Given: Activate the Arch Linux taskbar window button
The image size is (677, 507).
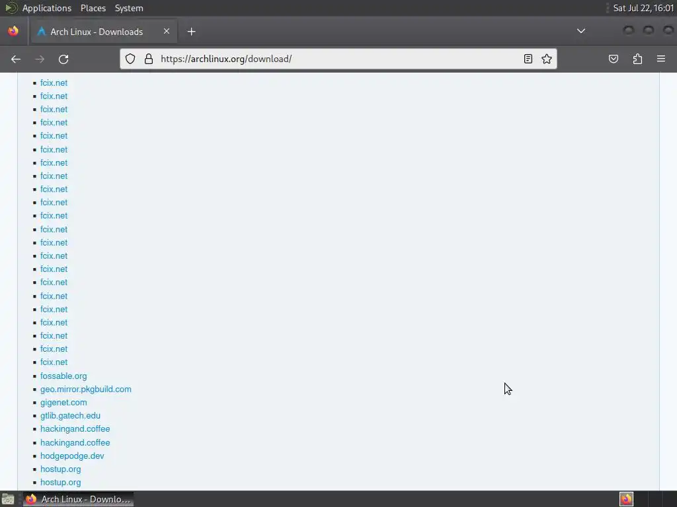Looking at the screenshot, I should click(78, 499).
